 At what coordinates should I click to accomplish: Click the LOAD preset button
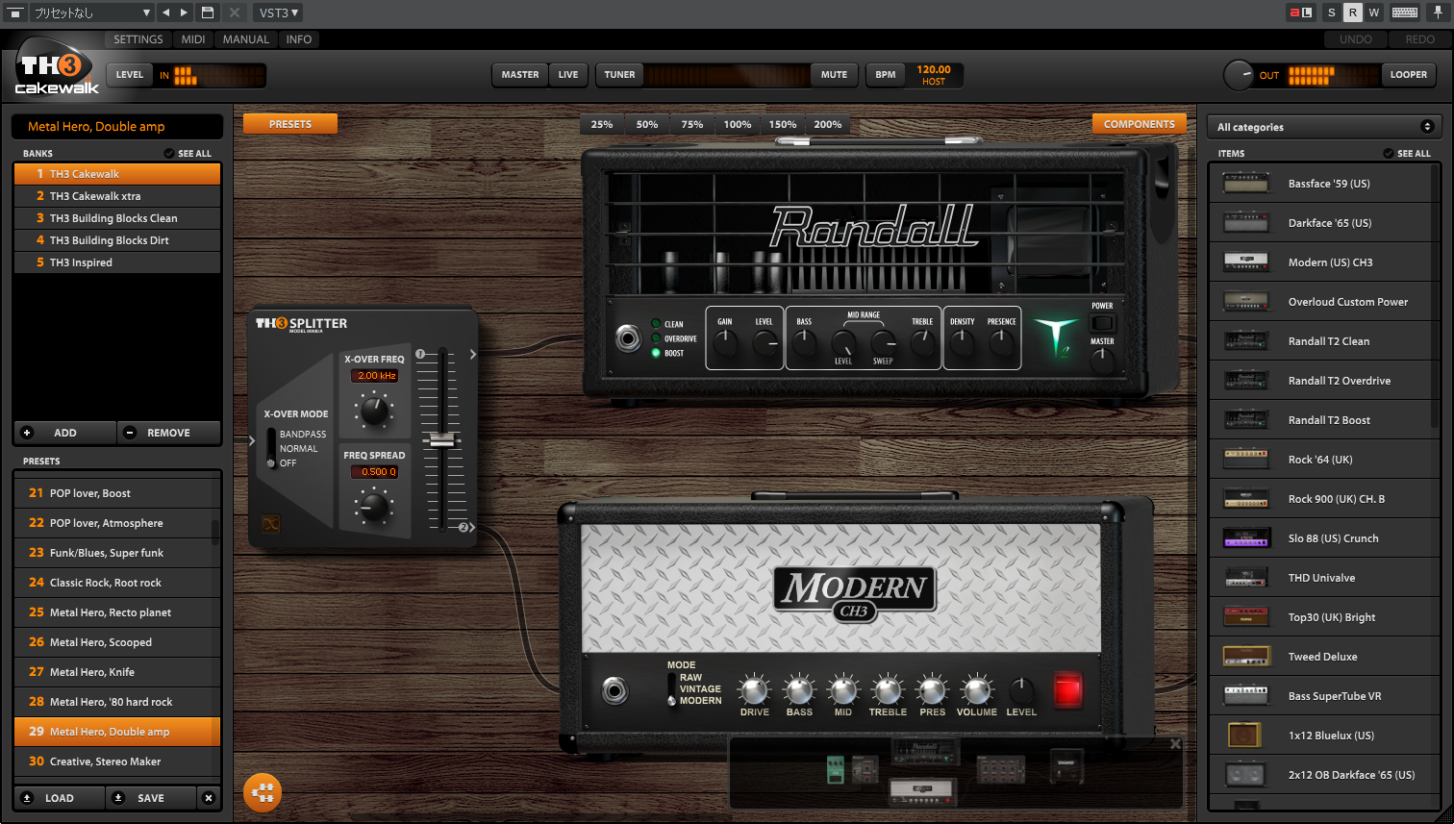tap(59, 798)
